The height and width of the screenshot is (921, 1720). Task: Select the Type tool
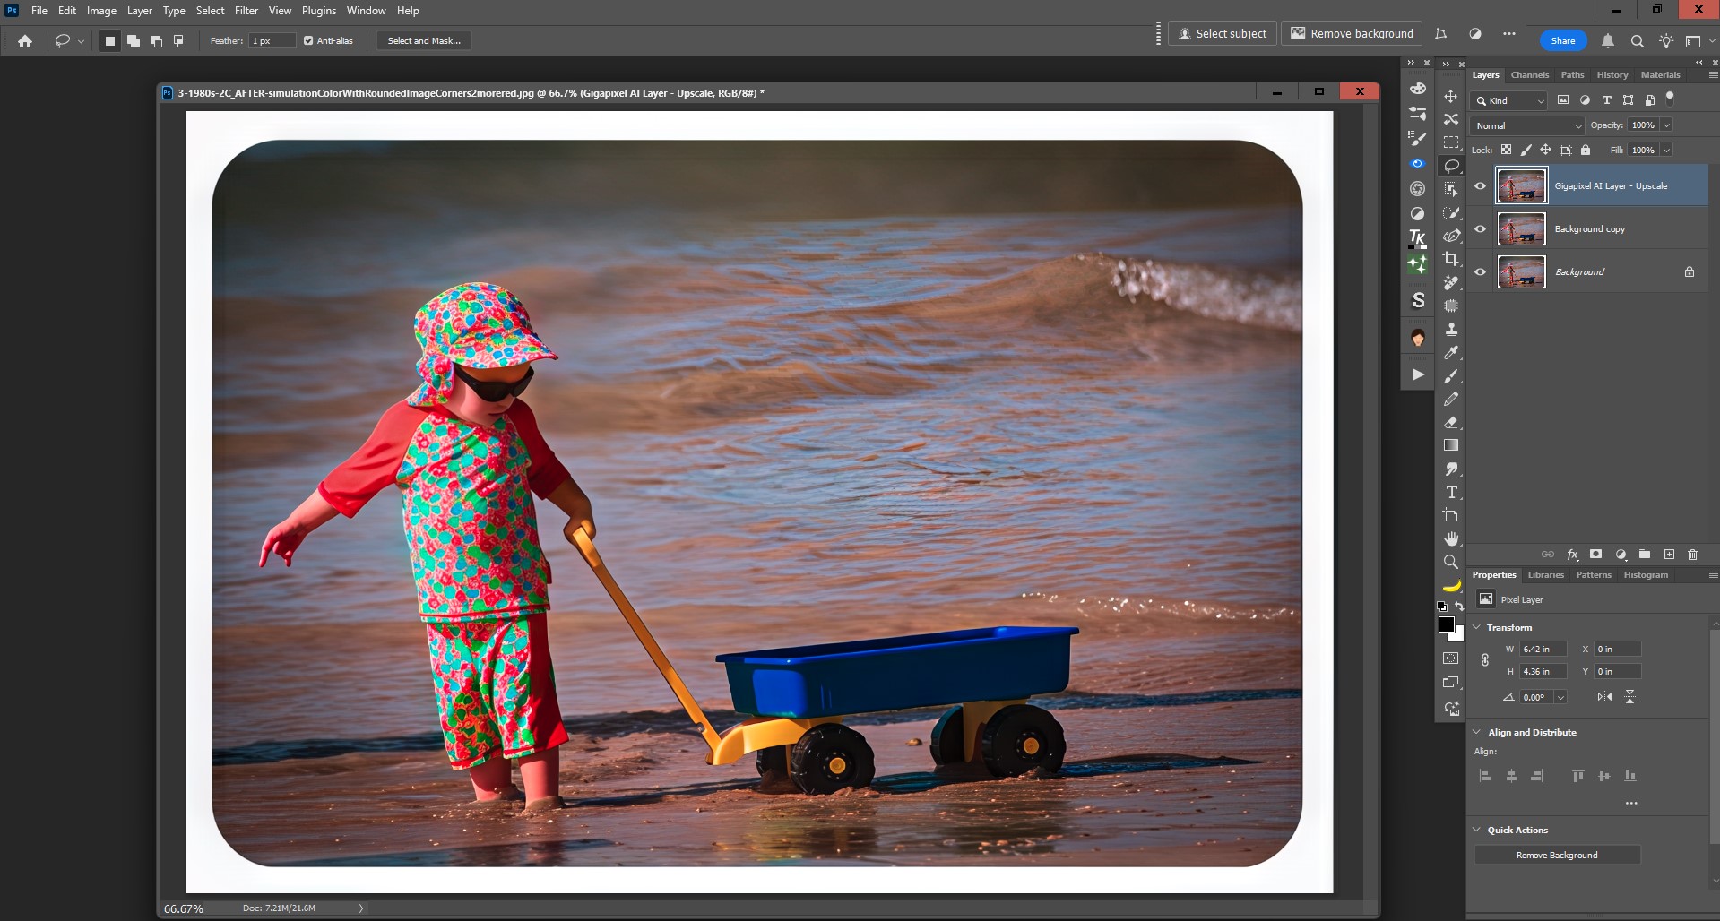point(1451,492)
